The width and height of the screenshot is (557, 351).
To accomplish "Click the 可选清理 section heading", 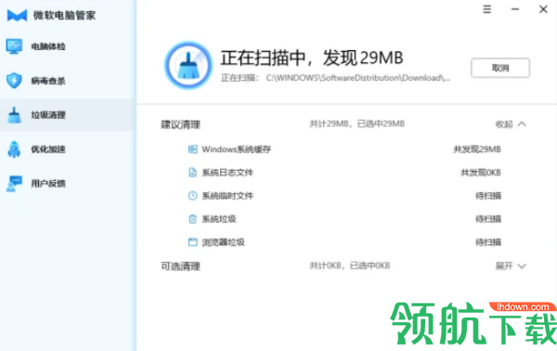I will [180, 266].
